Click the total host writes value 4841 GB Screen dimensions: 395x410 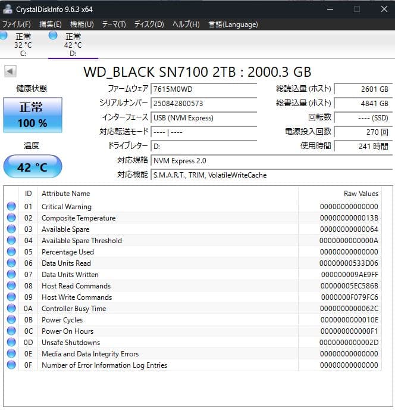point(363,104)
